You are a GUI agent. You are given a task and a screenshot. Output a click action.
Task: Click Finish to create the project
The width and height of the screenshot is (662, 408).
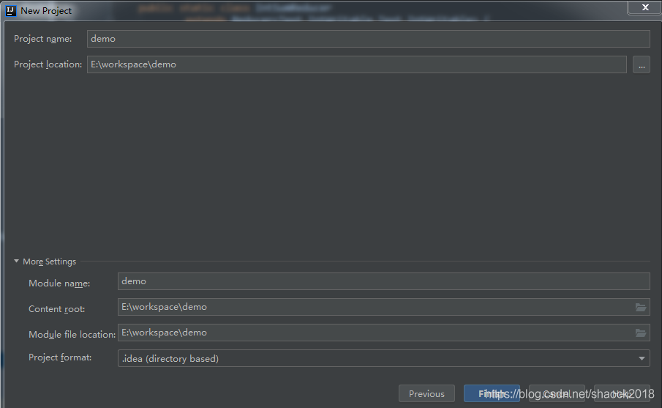(x=492, y=393)
